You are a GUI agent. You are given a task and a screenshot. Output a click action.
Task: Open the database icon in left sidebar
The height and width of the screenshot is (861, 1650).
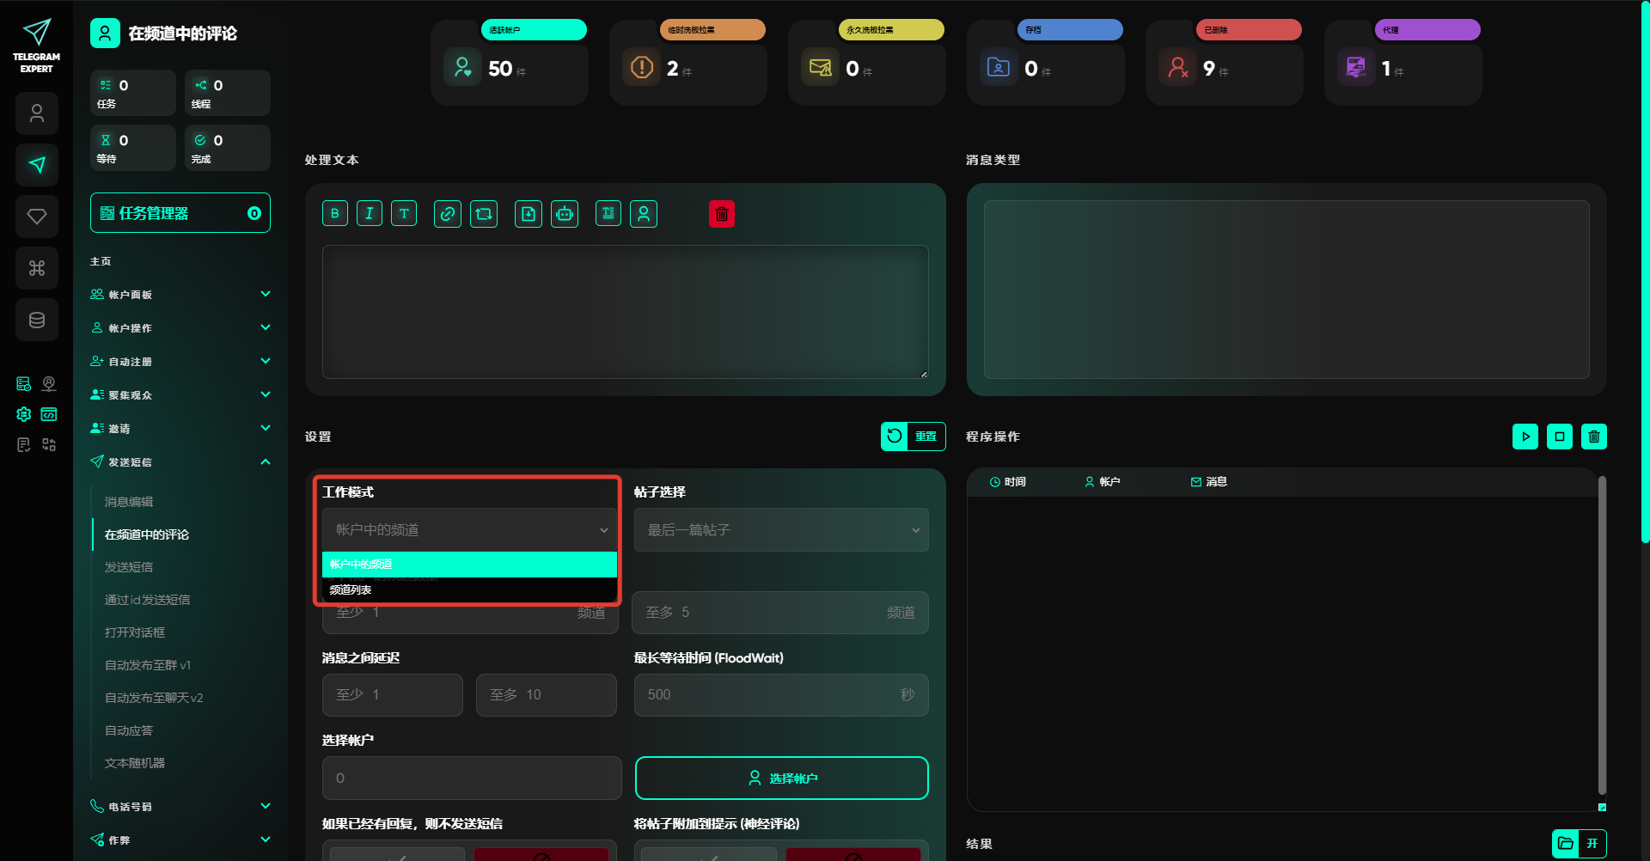pos(37,320)
